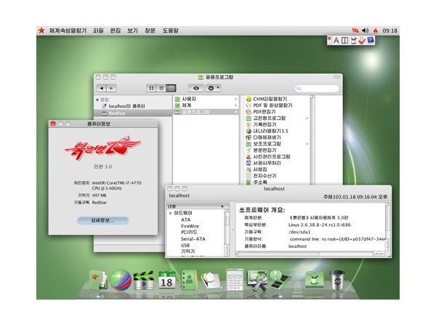436x327 pixels.
Task: Click the blue question mark help icon
Action: (371, 40)
